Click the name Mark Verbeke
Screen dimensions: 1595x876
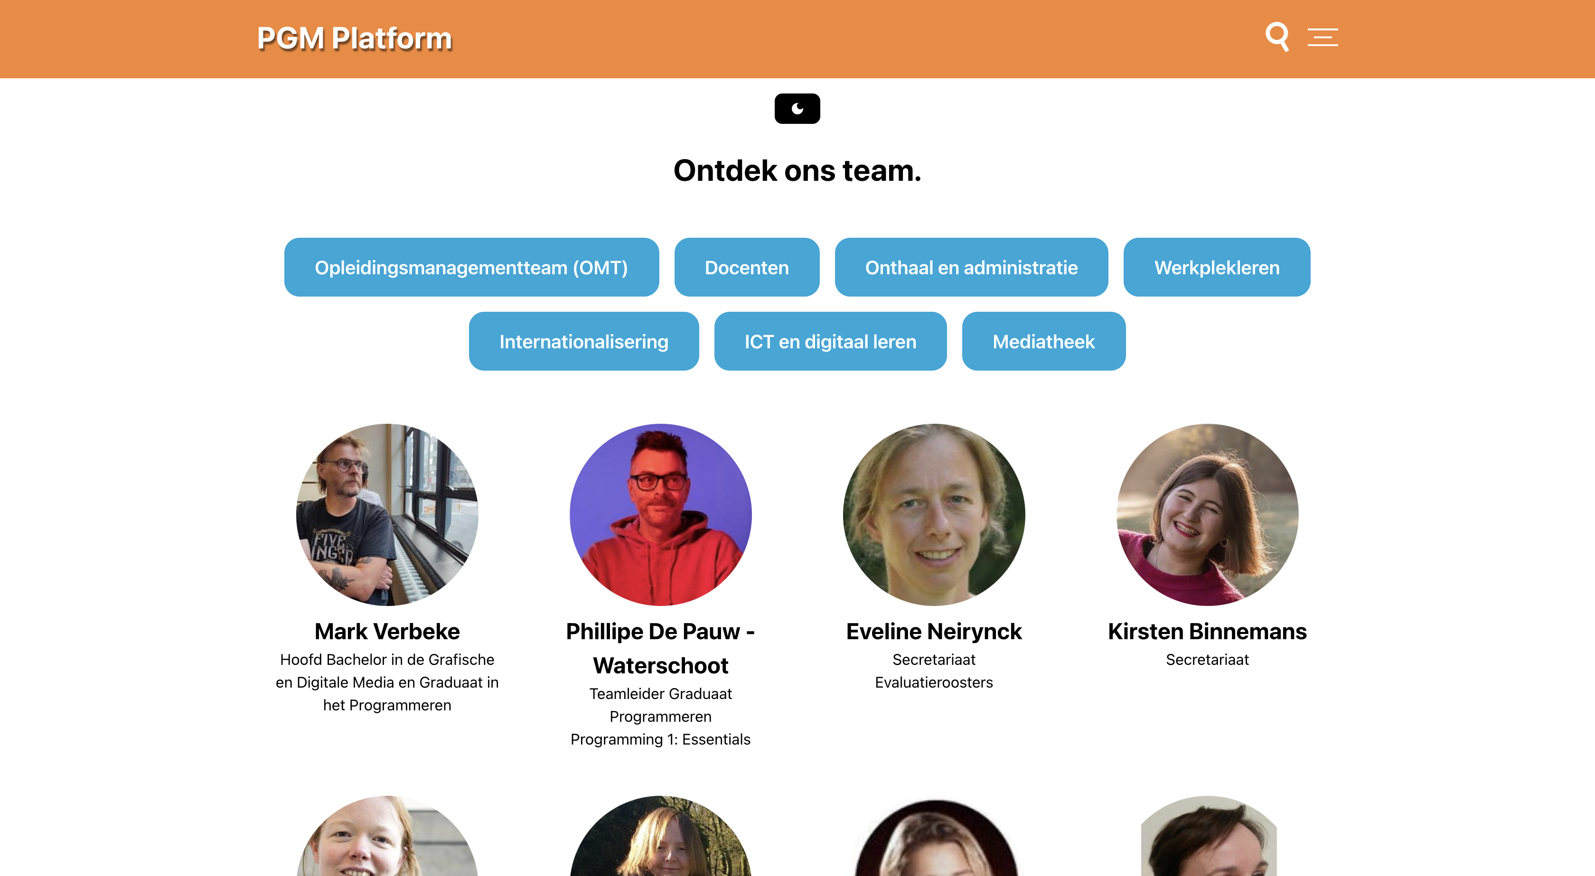(387, 632)
